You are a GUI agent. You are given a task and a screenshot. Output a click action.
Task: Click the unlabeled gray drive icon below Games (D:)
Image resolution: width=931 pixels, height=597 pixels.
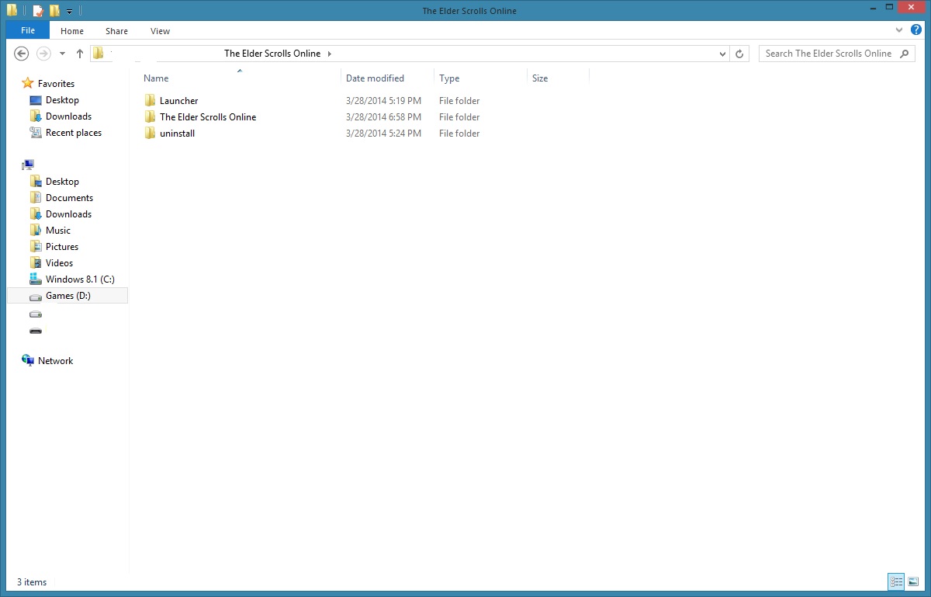pyautogui.click(x=36, y=314)
